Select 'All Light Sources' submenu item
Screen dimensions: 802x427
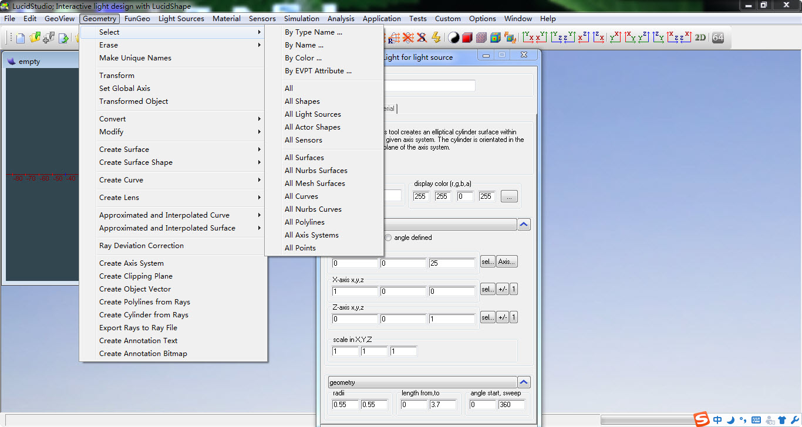coord(313,114)
